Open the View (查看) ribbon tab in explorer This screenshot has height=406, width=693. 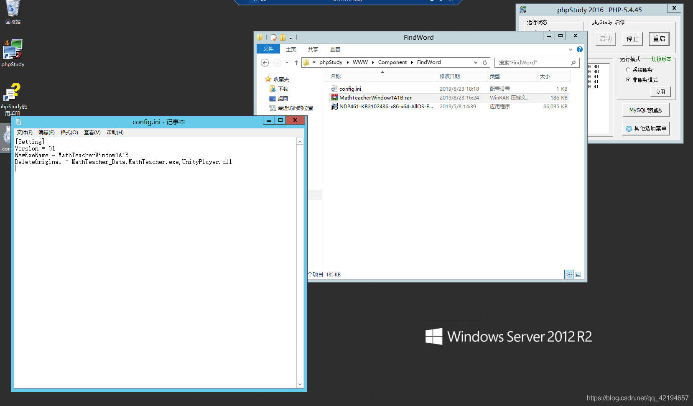tap(335, 49)
